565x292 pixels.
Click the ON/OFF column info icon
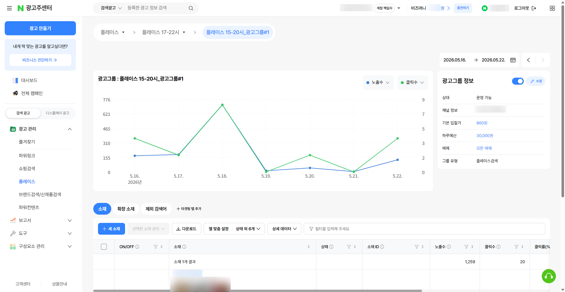(137, 247)
